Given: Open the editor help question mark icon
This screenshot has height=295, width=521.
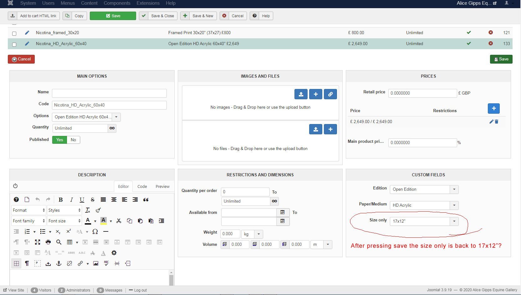Looking at the screenshot, I should [x=16, y=199].
